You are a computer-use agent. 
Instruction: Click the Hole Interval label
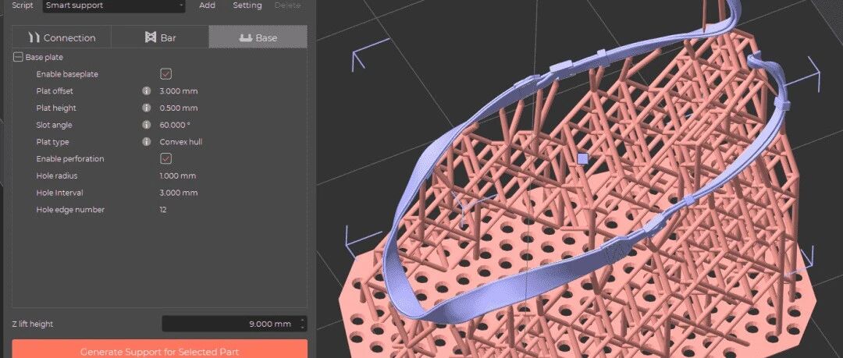pyautogui.click(x=59, y=193)
